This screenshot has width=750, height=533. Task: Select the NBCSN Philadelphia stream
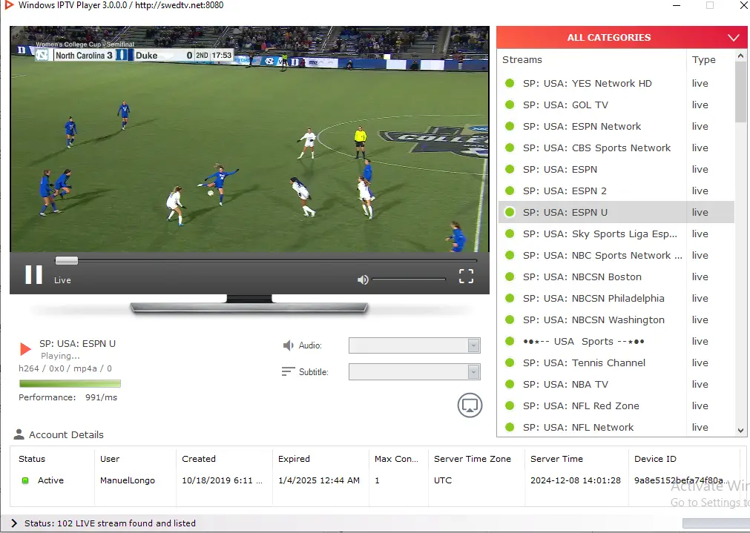(616, 298)
